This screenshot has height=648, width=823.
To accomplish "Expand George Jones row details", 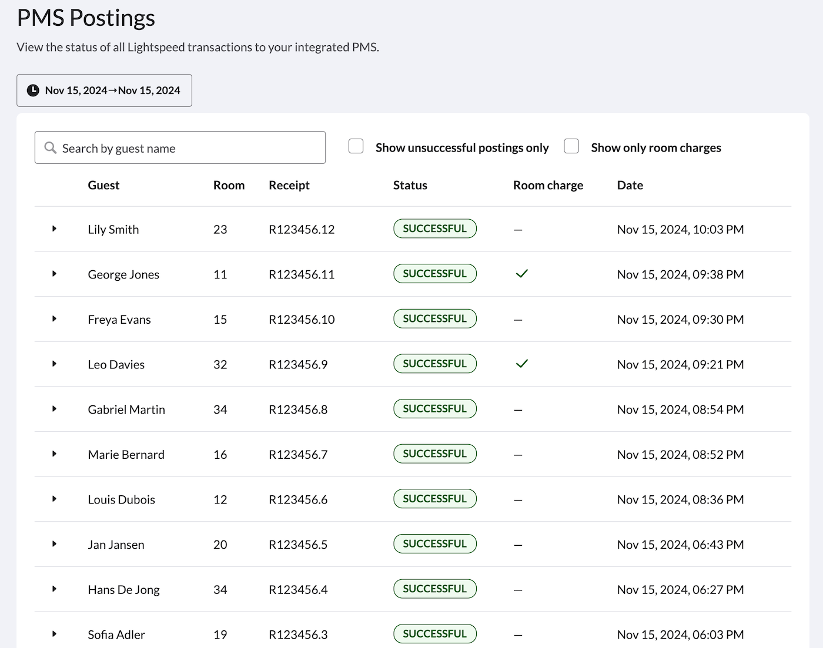I will click(54, 274).
